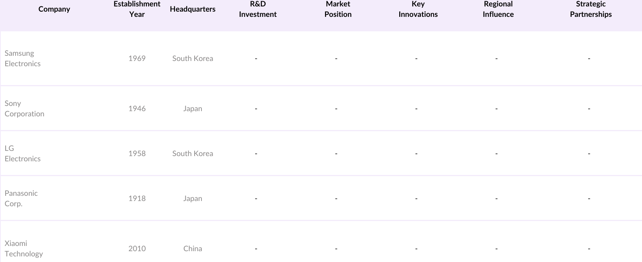
Task: Select the LG Electronics company cell
Action: (23, 154)
